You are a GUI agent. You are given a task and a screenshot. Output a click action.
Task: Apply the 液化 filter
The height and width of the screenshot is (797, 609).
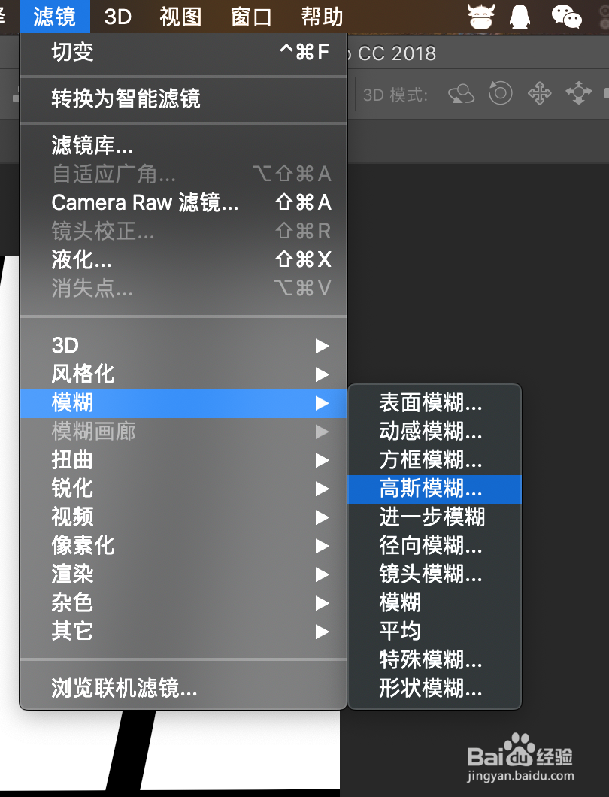81,259
